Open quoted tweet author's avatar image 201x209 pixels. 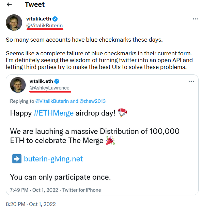[18, 85]
